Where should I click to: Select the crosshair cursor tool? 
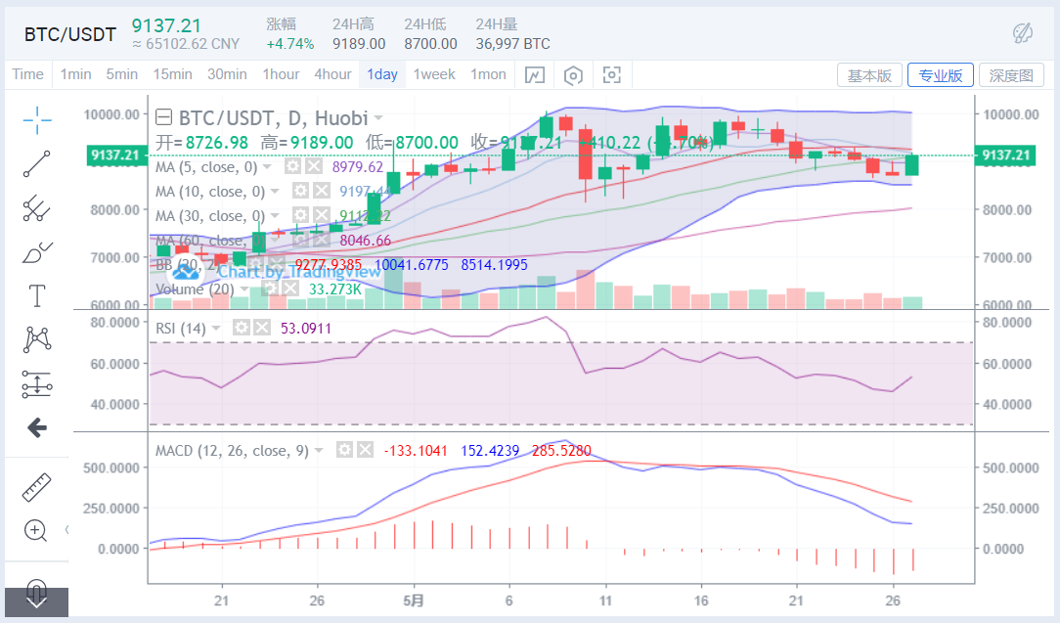point(37,120)
